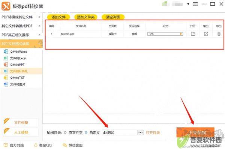Click 全部 page selection cell
The image size is (225, 149).
coord(134,34)
